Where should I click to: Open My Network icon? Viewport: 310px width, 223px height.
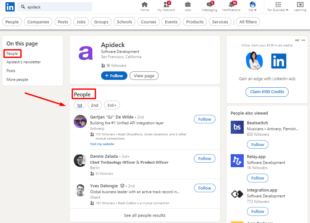click(x=166, y=4)
